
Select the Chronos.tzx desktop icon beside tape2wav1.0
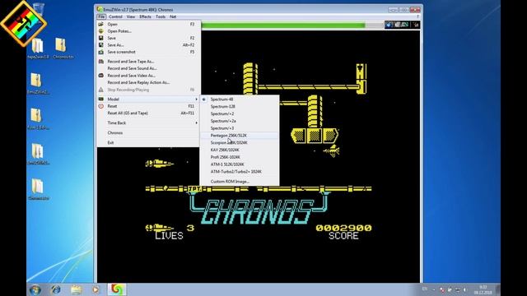pyautogui.click(x=63, y=49)
